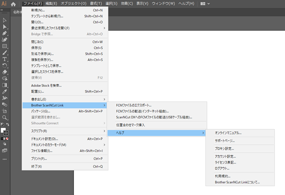
Task: Choose 保存(S) menu entry
Action: (65, 48)
